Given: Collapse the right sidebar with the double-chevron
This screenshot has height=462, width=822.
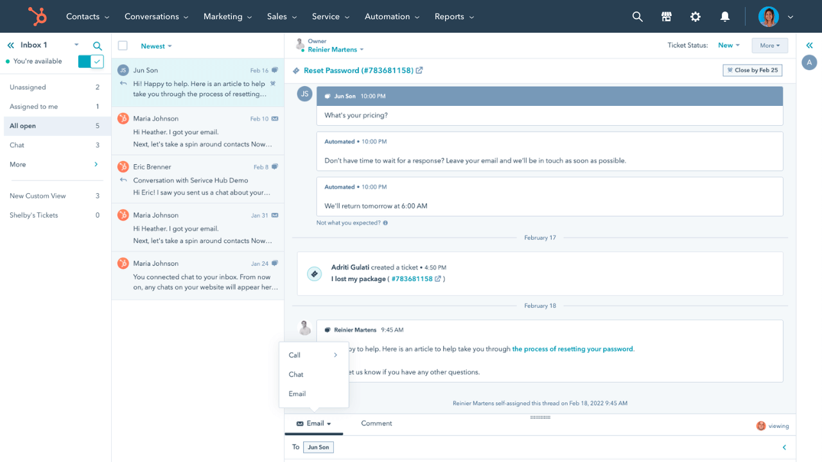Looking at the screenshot, I should click(x=810, y=45).
